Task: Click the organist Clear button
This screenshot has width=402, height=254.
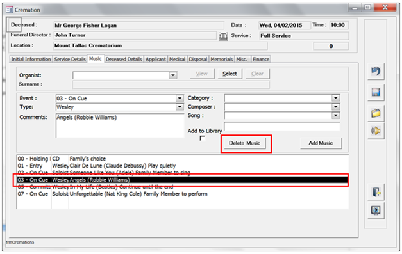Action: click(x=257, y=74)
